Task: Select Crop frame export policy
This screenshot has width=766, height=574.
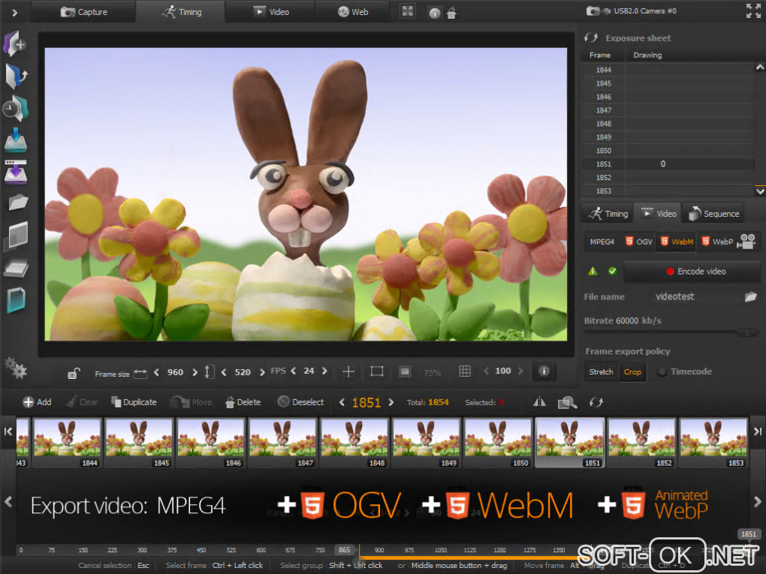Action: tap(632, 371)
